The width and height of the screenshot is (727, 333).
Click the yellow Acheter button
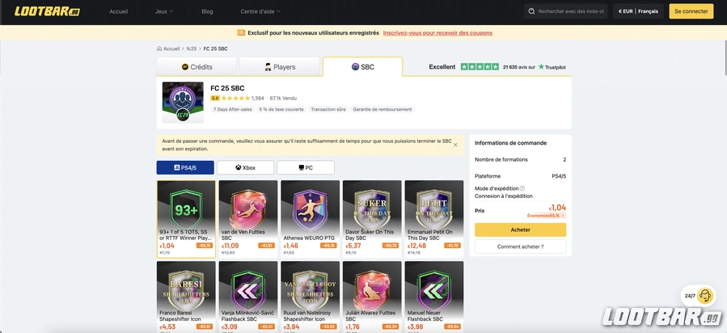pos(520,230)
